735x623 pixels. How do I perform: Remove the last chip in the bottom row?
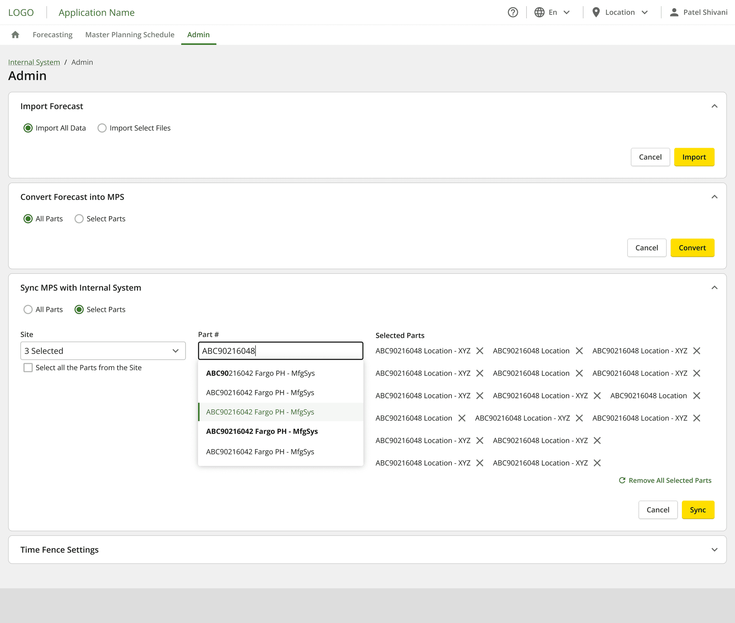pyautogui.click(x=597, y=463)
